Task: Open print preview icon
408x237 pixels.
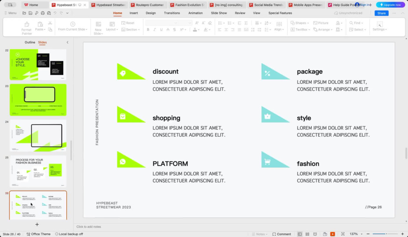Action: point(49,13)
